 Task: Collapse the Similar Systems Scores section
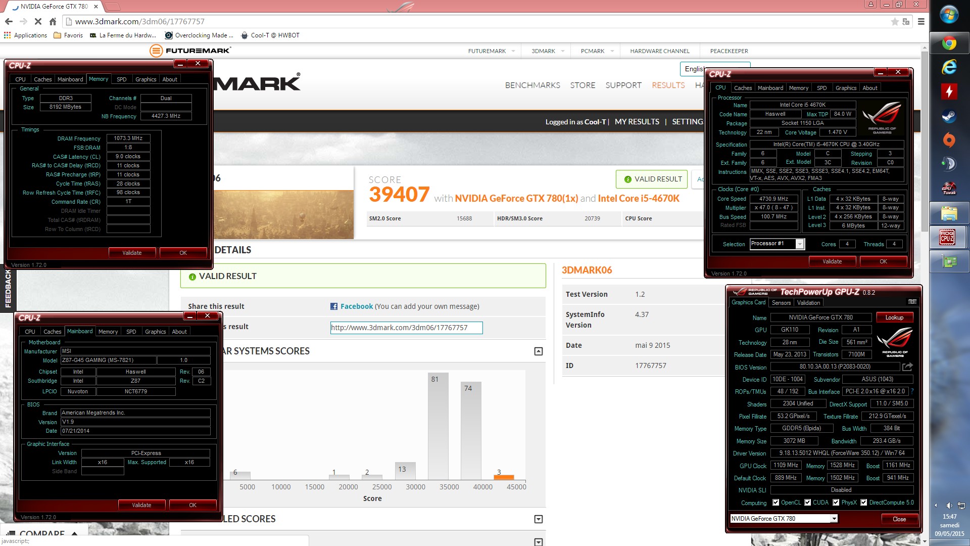(539, 351)
